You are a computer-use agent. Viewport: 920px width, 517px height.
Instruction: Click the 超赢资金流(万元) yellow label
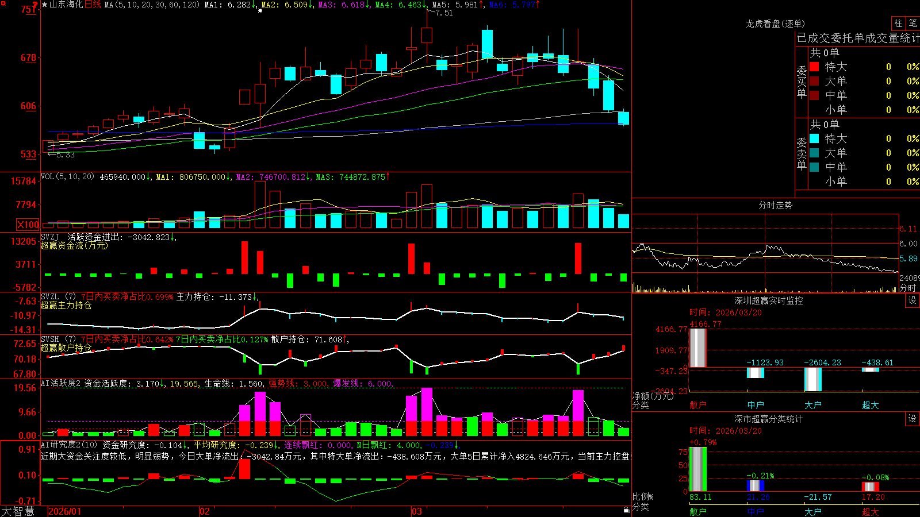(74, 245)
